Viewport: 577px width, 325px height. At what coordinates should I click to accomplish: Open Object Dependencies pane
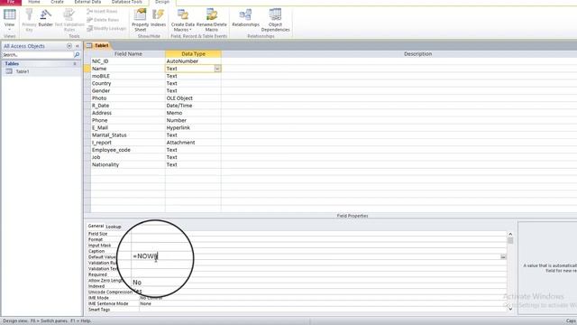(x=275, y=20)
